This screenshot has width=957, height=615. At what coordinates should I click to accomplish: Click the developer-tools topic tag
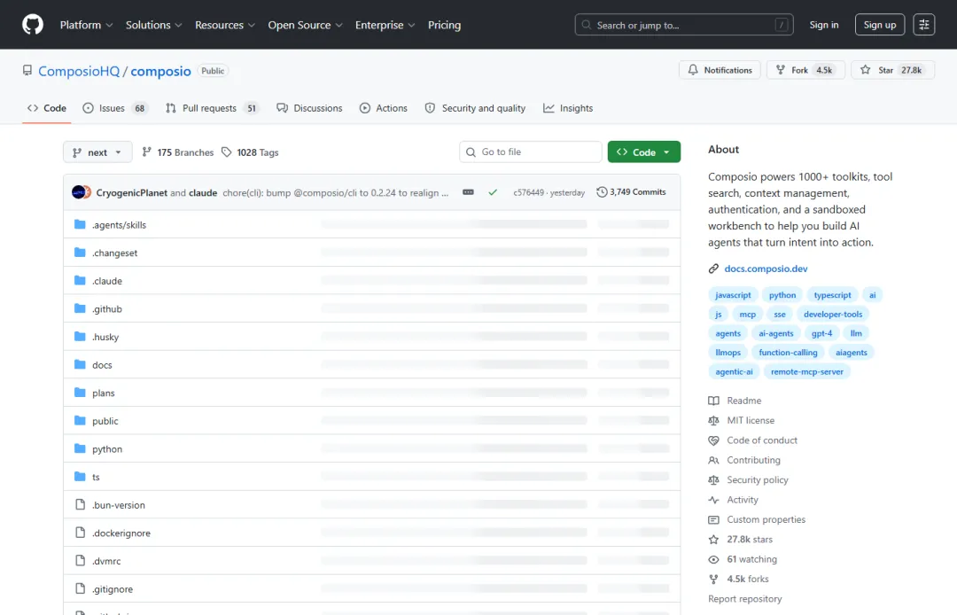(x=832, y=315)
